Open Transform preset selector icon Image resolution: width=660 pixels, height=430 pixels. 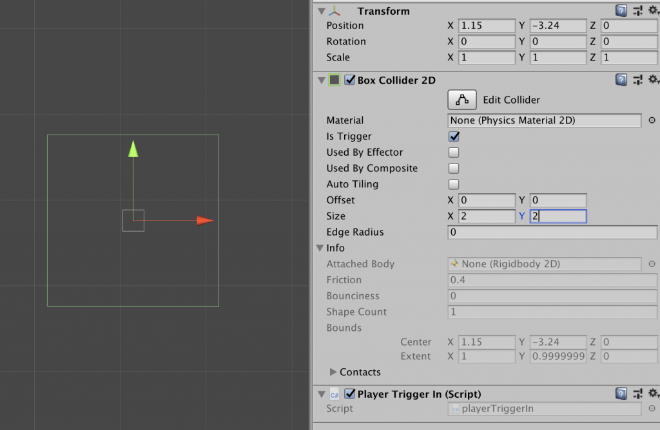click(x=637, y=11)
